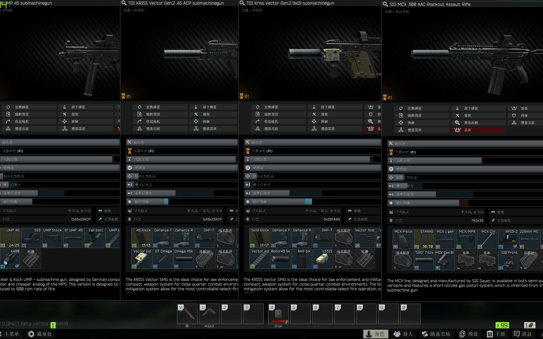
Task: Choose the "SRD" 7.62x suppressor slot
Action: (x=424, y=260)
